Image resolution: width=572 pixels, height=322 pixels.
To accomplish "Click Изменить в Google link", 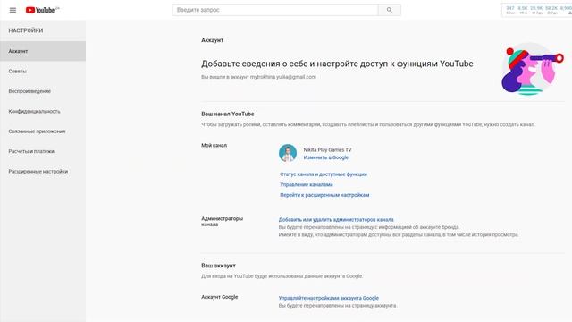I will click(x=325, y=157).
